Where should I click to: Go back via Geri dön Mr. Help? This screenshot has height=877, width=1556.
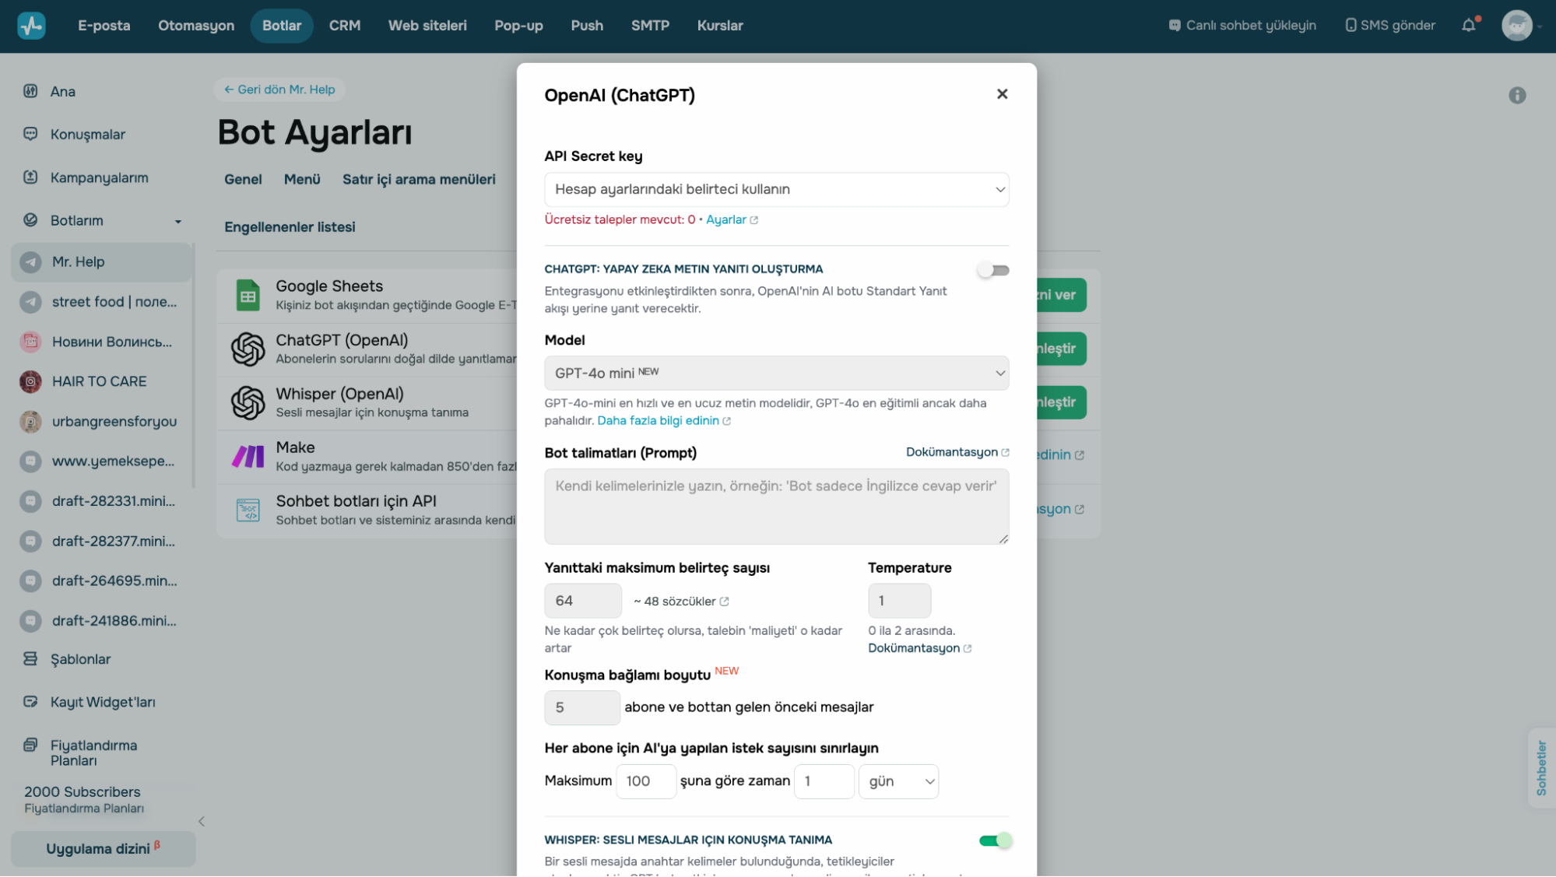coord(279,89)
